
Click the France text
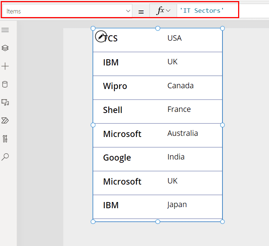179,109
